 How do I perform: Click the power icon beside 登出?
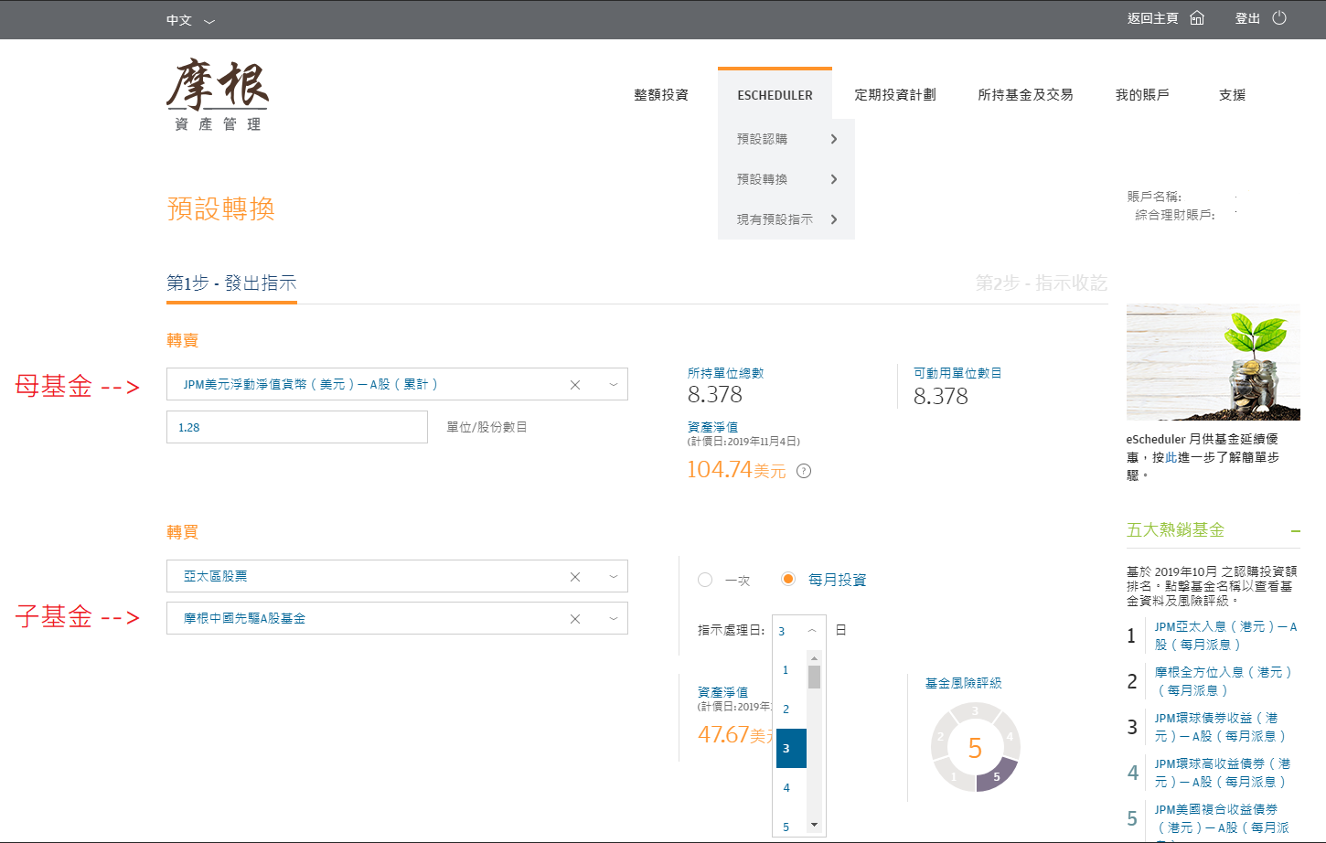pyautogui.click(x=1279, y=18)
